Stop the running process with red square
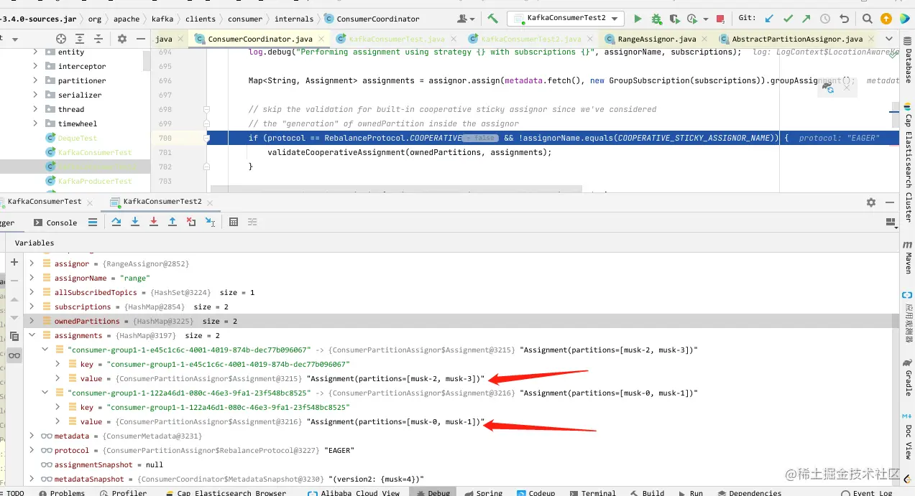The width and height of the screenshot is (915, 496). point(720,19)
